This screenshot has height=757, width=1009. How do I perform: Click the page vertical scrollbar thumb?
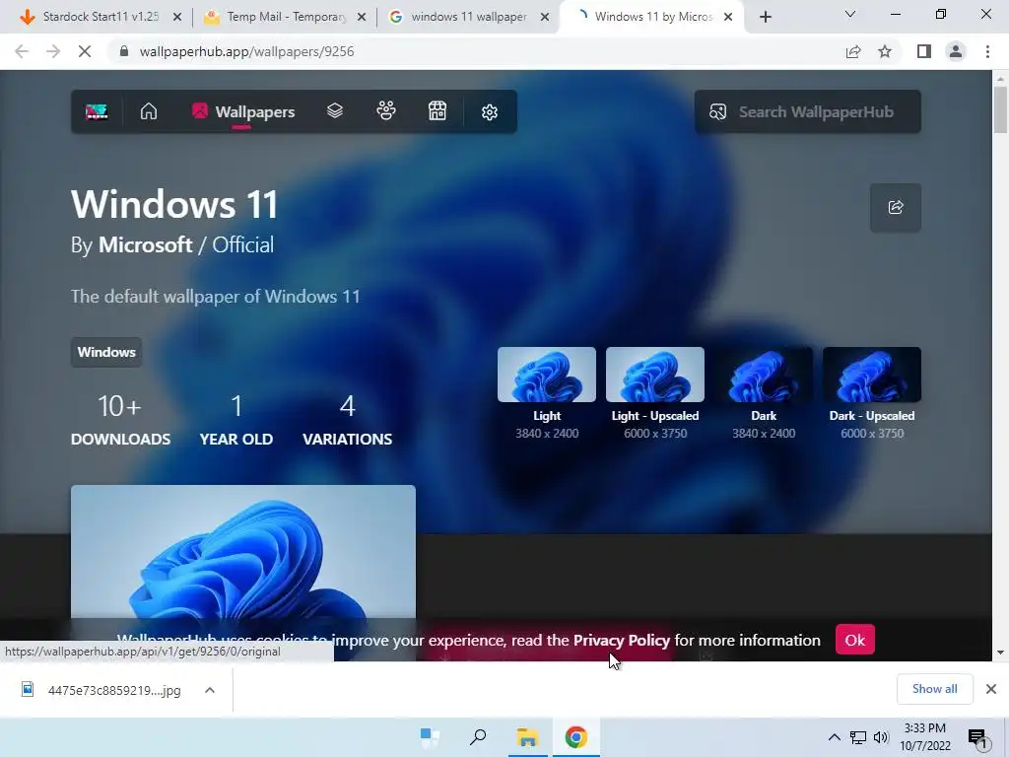(x=1000, y=110)
